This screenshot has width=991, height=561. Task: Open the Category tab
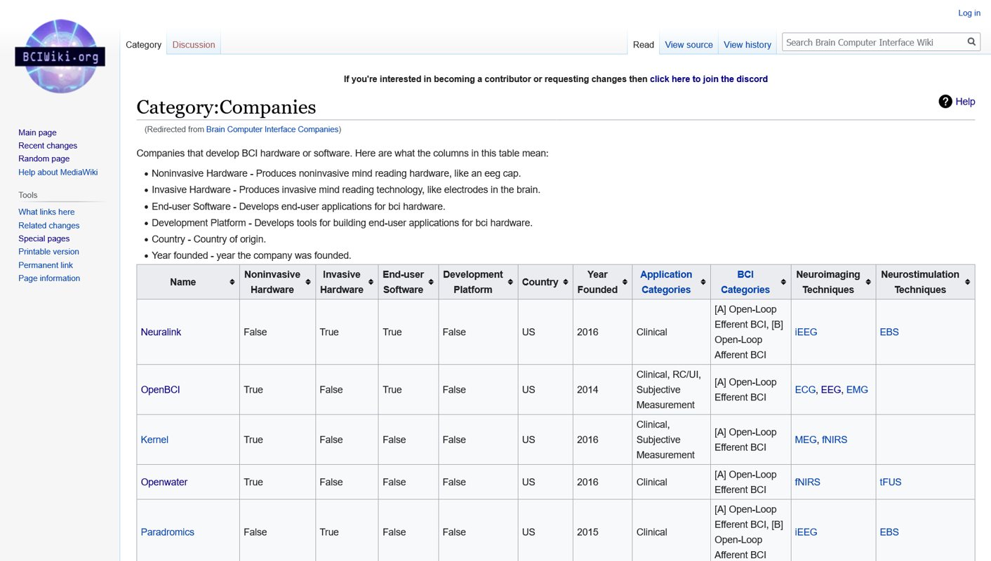pos(143,44)
